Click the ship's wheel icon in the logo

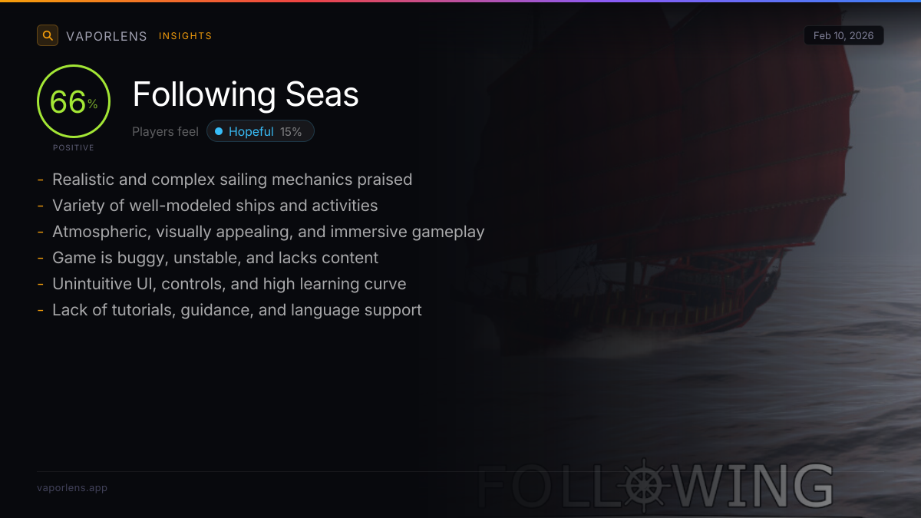pos(643,485)
